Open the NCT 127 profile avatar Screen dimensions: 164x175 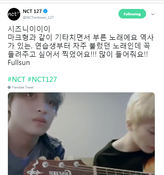(14, 14)
